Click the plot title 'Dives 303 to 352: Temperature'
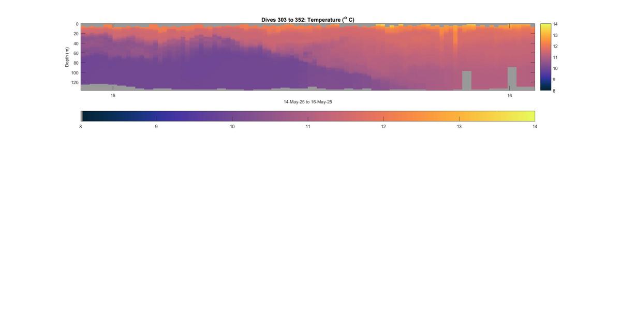This screenshot has height=316, width=621. click(308, 20)
